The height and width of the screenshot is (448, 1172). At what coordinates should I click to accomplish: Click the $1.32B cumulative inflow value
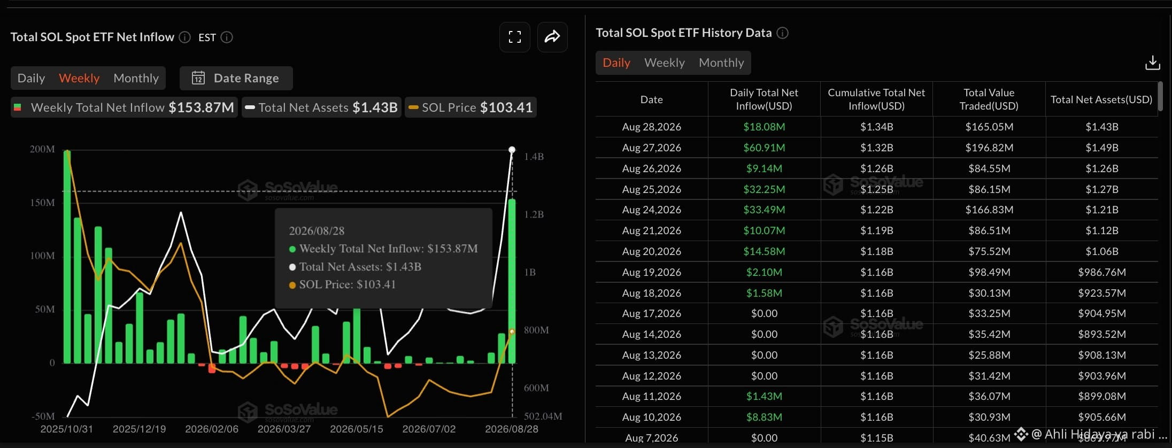(x=877, y=148)
